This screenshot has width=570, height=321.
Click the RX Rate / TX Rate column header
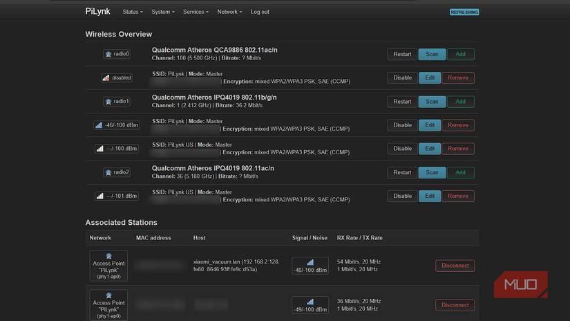[x=359, y=238]
